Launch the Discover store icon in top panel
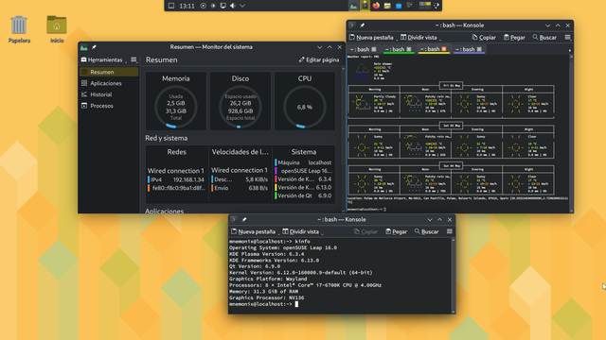The width and height of the screenshot is (606, 340). [399, 6]
